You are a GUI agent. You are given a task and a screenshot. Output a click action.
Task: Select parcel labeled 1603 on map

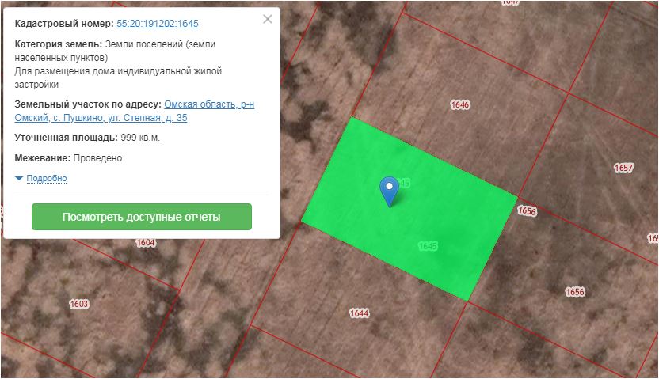pyautogui.click(x=79, y=304)
